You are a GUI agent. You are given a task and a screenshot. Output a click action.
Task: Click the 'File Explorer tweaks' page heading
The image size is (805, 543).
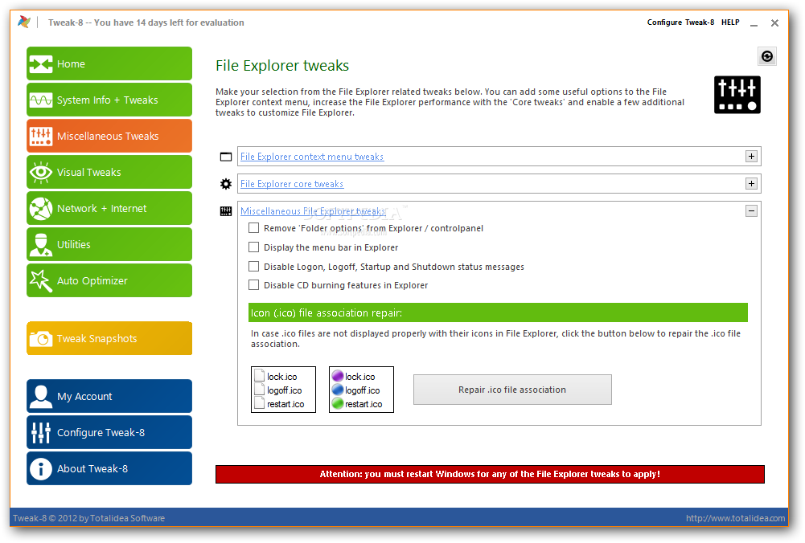coord(281,66)
